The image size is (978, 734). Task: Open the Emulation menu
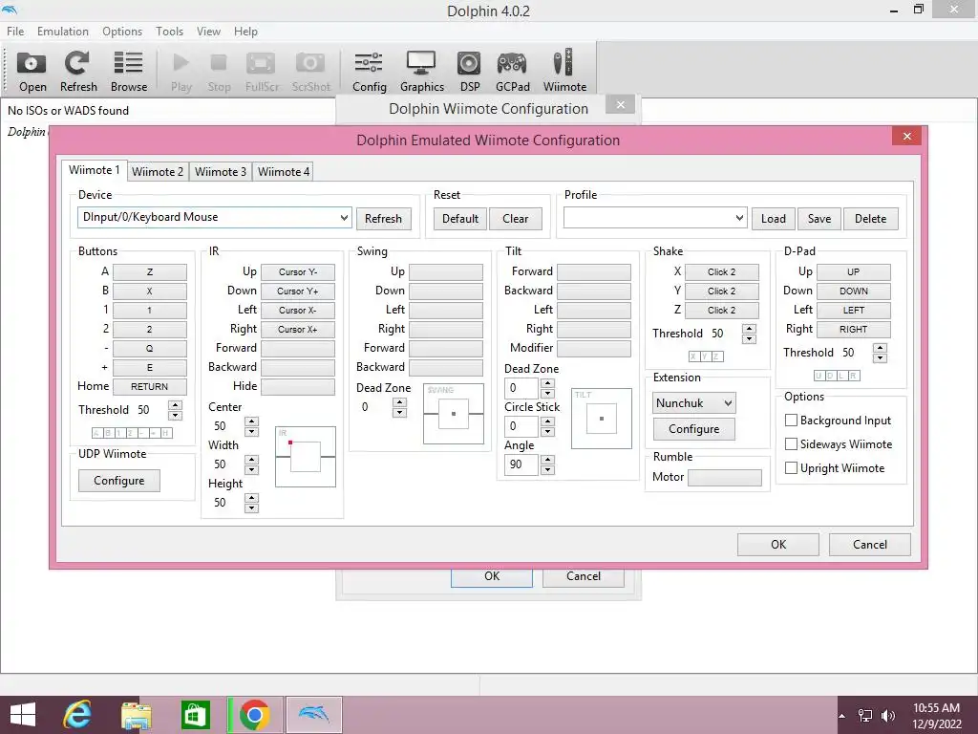(x=62, y=32)
